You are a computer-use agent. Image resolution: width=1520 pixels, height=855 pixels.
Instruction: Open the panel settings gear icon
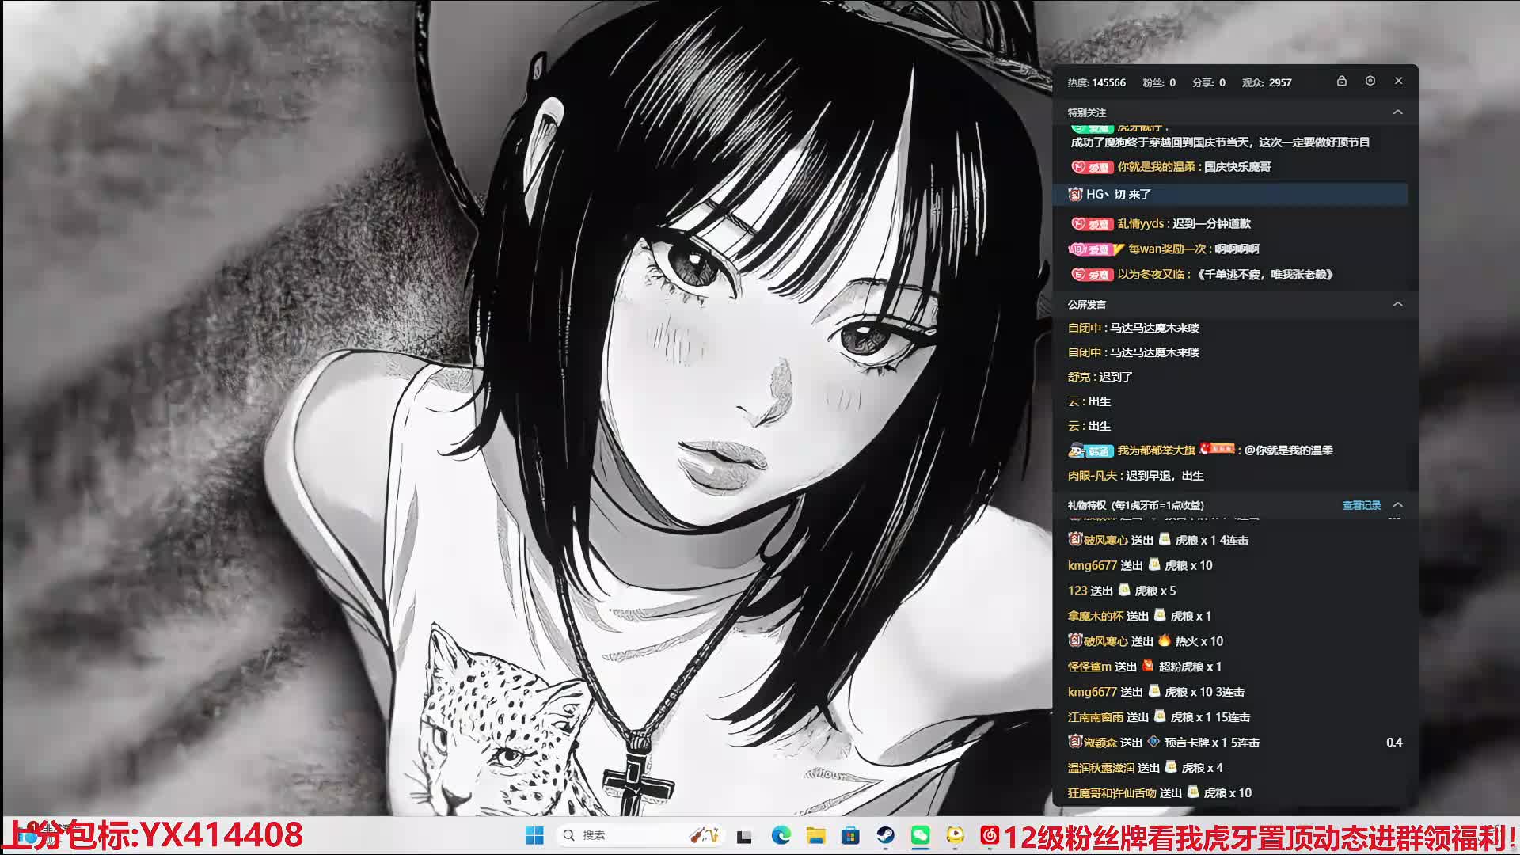[1370, 82]
